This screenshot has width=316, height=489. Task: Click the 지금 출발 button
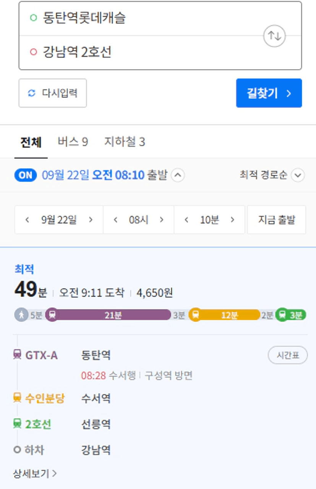click(277, 220)
